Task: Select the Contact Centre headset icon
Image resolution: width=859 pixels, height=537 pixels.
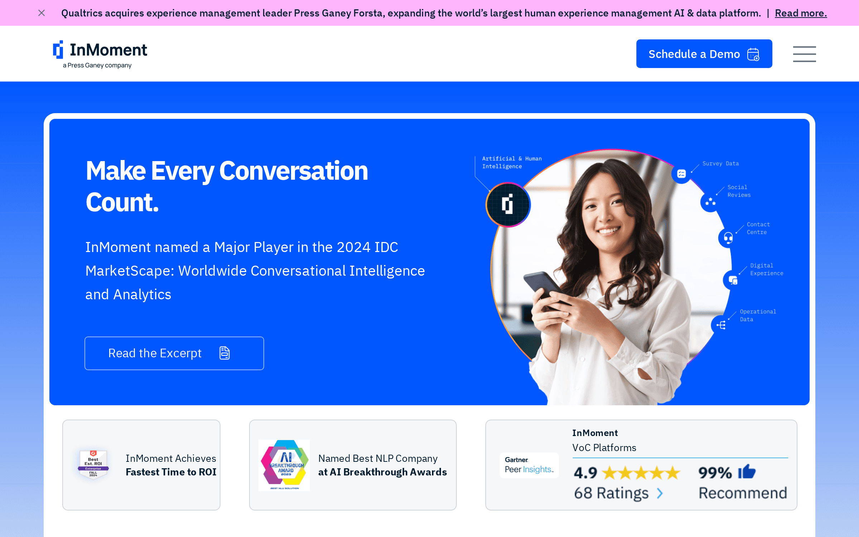Action: (x=728, y=238)
